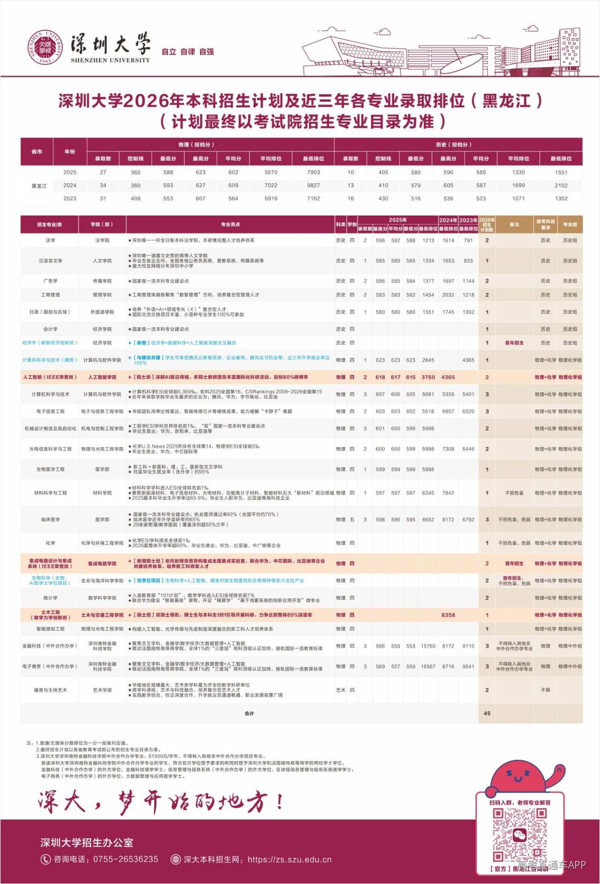Screen dimensions: 600x884
Task: Select the 材料科学与工程 major name
Action: click(51, 493)
